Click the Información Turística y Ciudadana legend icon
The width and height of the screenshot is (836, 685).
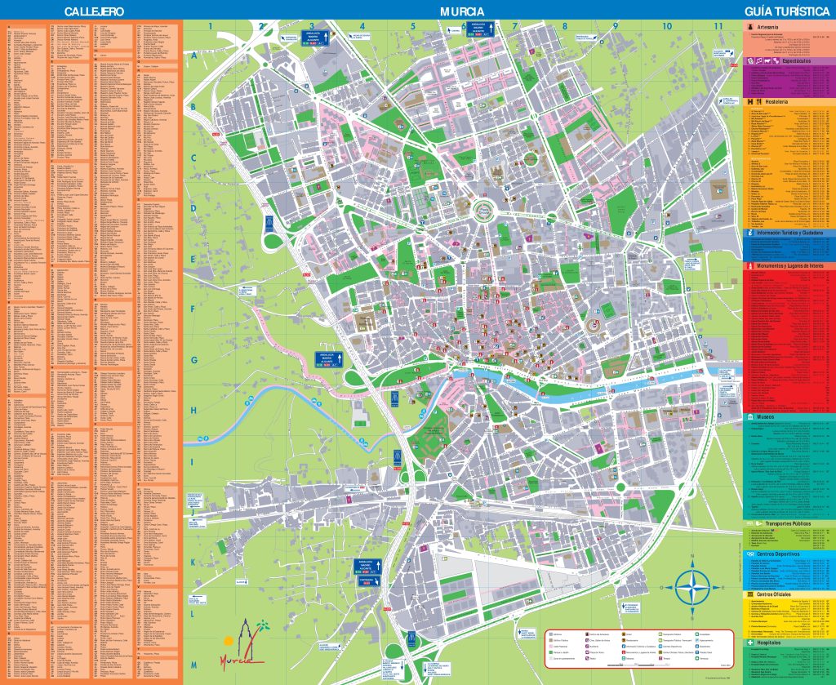point(622,647)
